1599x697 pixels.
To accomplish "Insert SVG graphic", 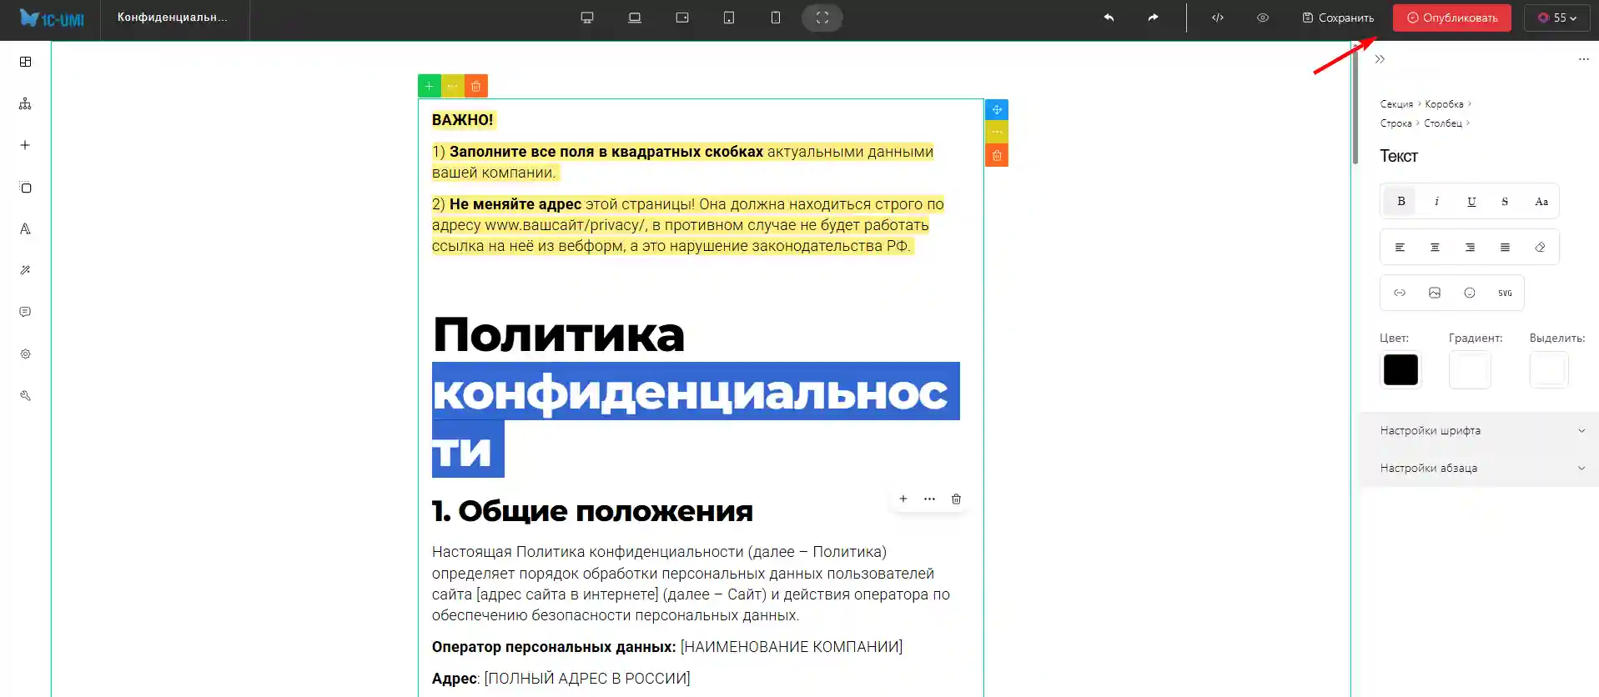I will point(1505,293).
